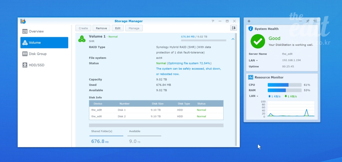Click the Disk Group icon in sidebar
This screenshot has height=162, width=342.
25,54
